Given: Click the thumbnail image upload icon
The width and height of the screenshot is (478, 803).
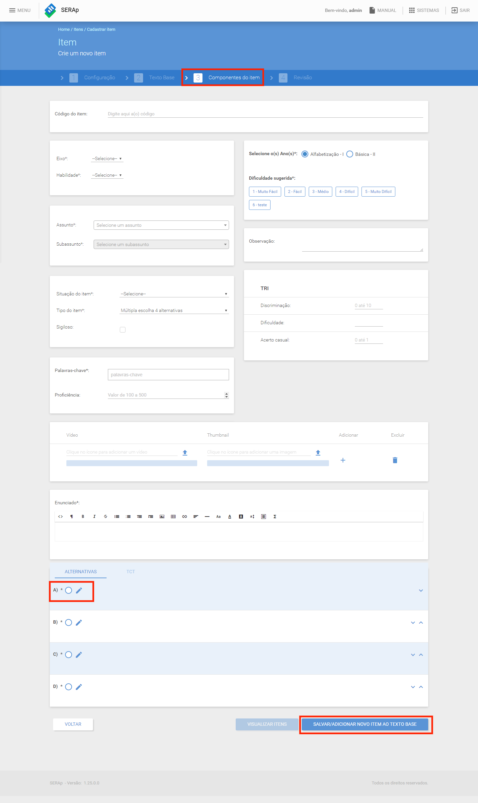Looking at the screenshot, I should tap(318, 453).
